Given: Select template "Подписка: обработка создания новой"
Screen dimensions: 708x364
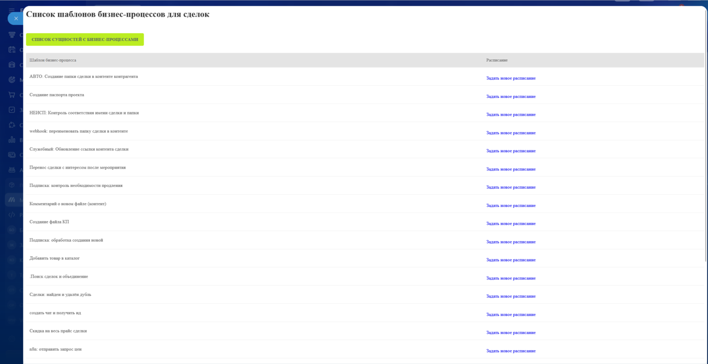Looking at the screenshot, I should click(66, 240).
